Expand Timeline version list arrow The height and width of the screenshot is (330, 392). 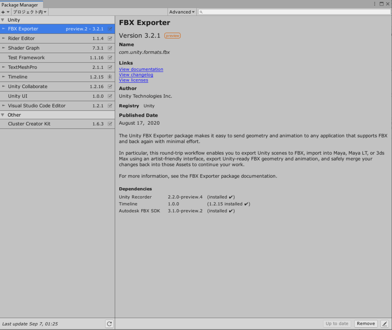[x=4, y=77]
